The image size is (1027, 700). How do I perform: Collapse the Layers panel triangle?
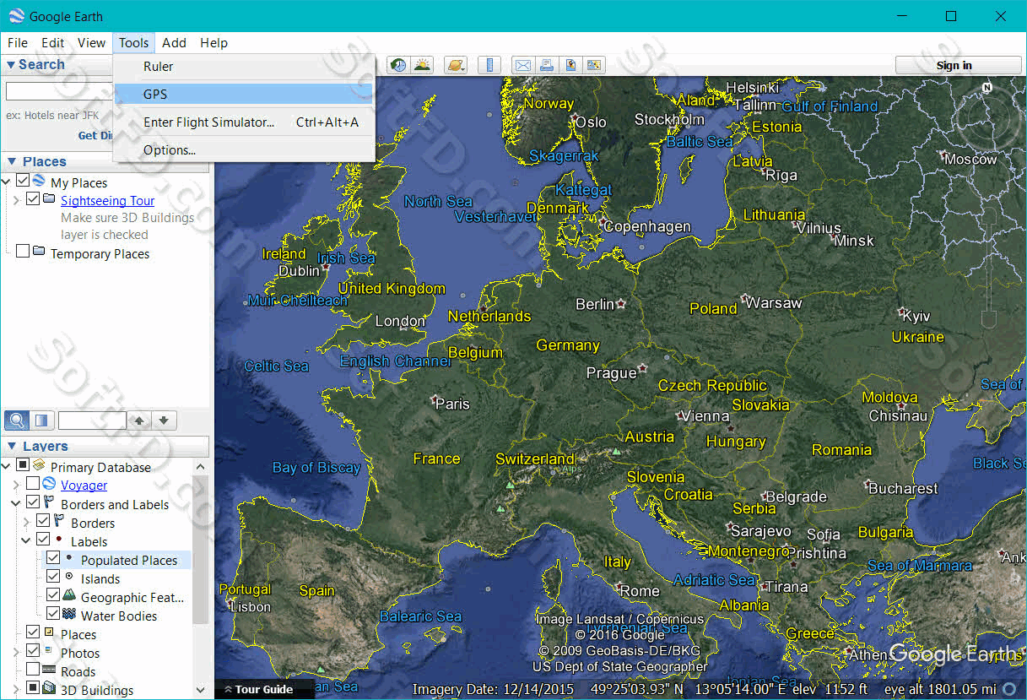[x=11, y=446]
